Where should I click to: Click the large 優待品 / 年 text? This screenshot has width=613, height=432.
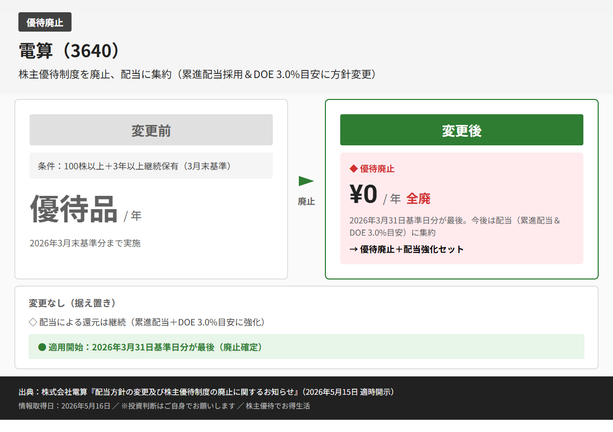click(86, 209)
